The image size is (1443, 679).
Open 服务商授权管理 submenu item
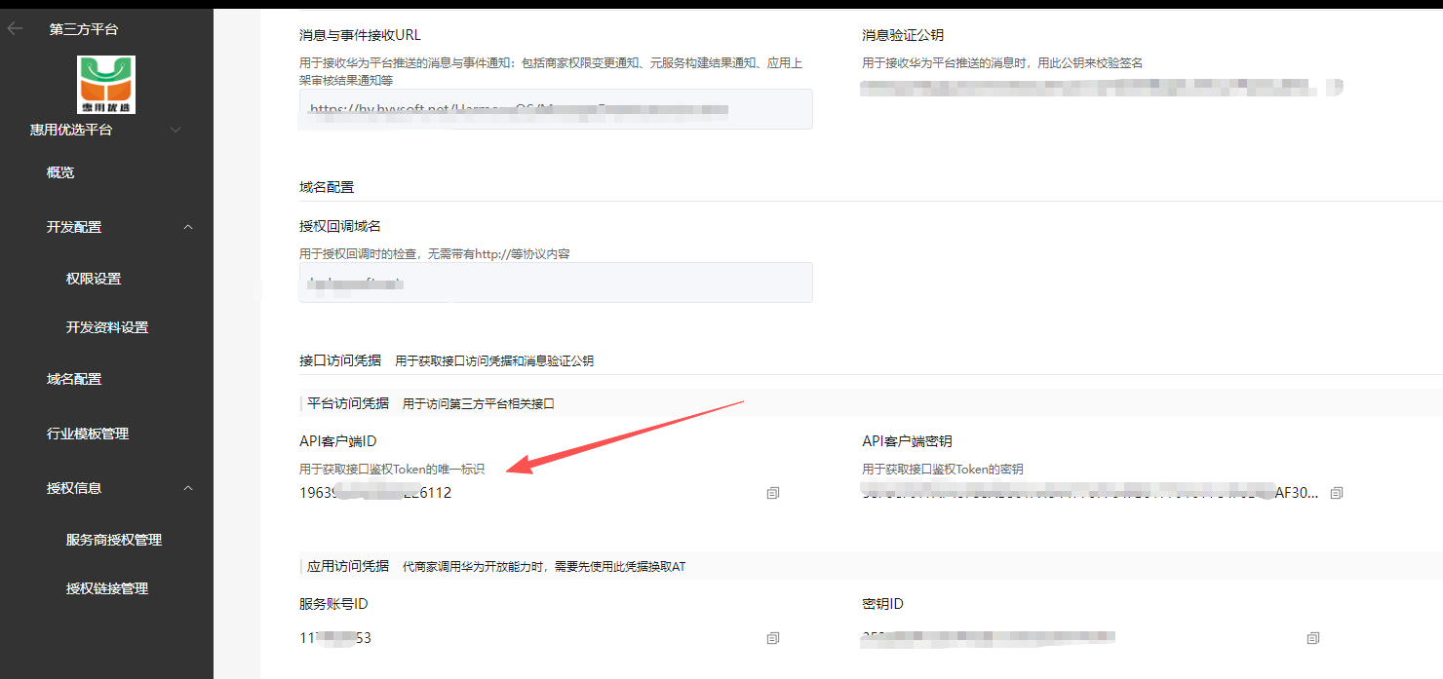pyautogui.click(x=114, y=540)
